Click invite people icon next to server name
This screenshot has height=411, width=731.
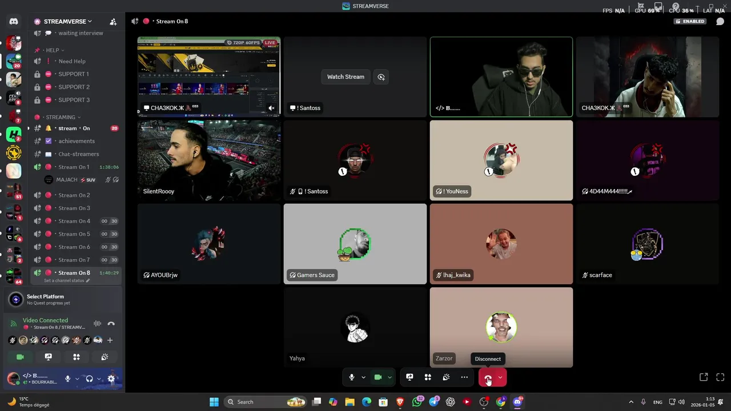click(x=113, y=22)
